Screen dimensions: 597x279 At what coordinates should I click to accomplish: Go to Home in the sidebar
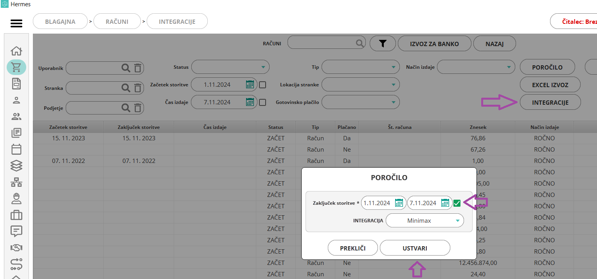[x=16, y=51]
